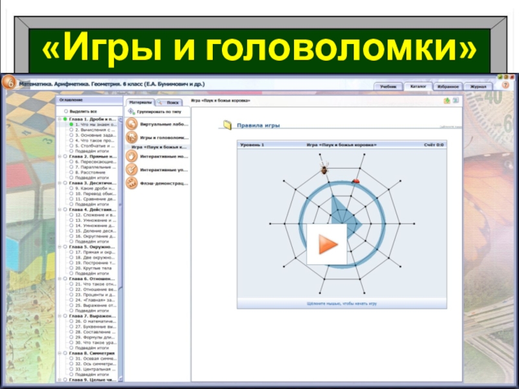Viewport: 519px width, 389px height.
Task: Toggle the Глава 8. Симметрия radio button
Action: (x=66, y=353)
